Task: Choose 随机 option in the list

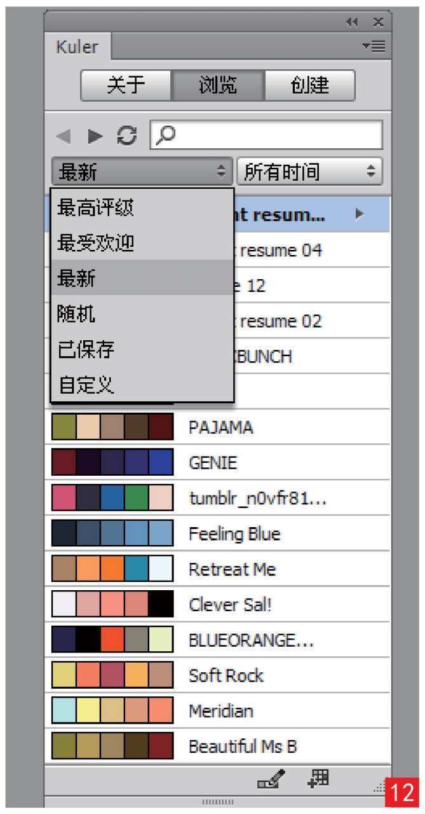Action: tap(76, 314)
